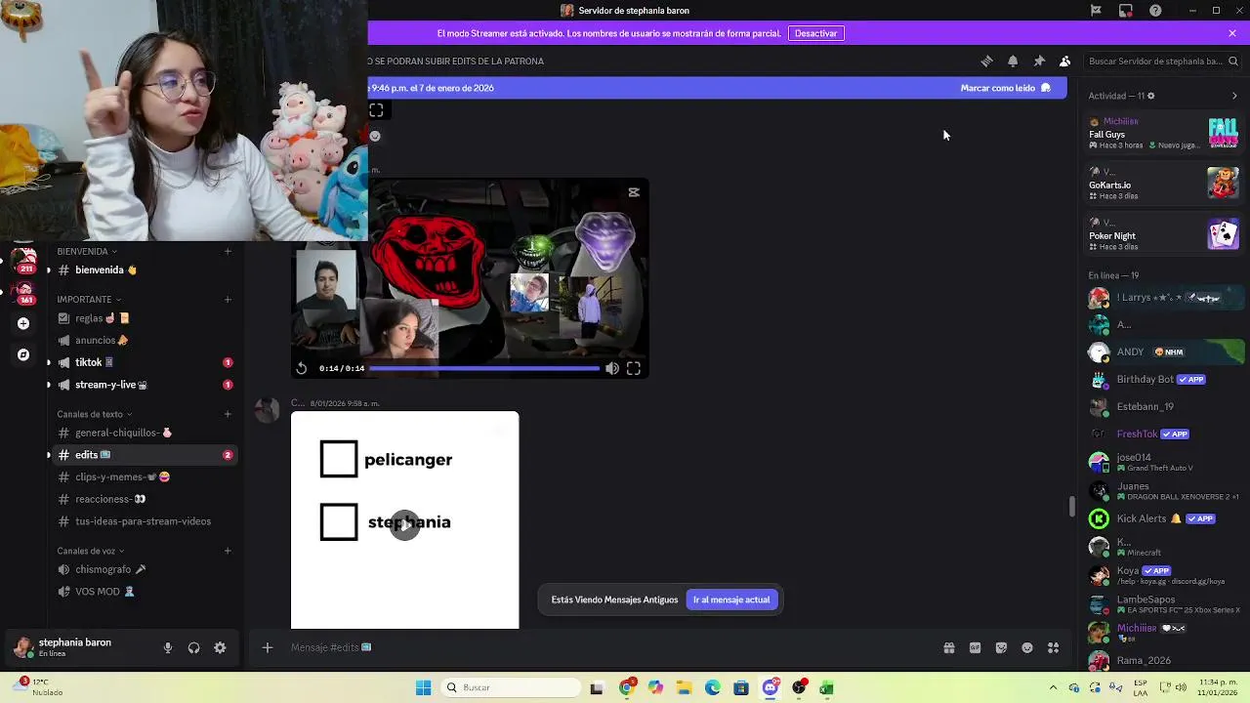
Task: Open the stream-y-live channel
Action: pos(144,385)
